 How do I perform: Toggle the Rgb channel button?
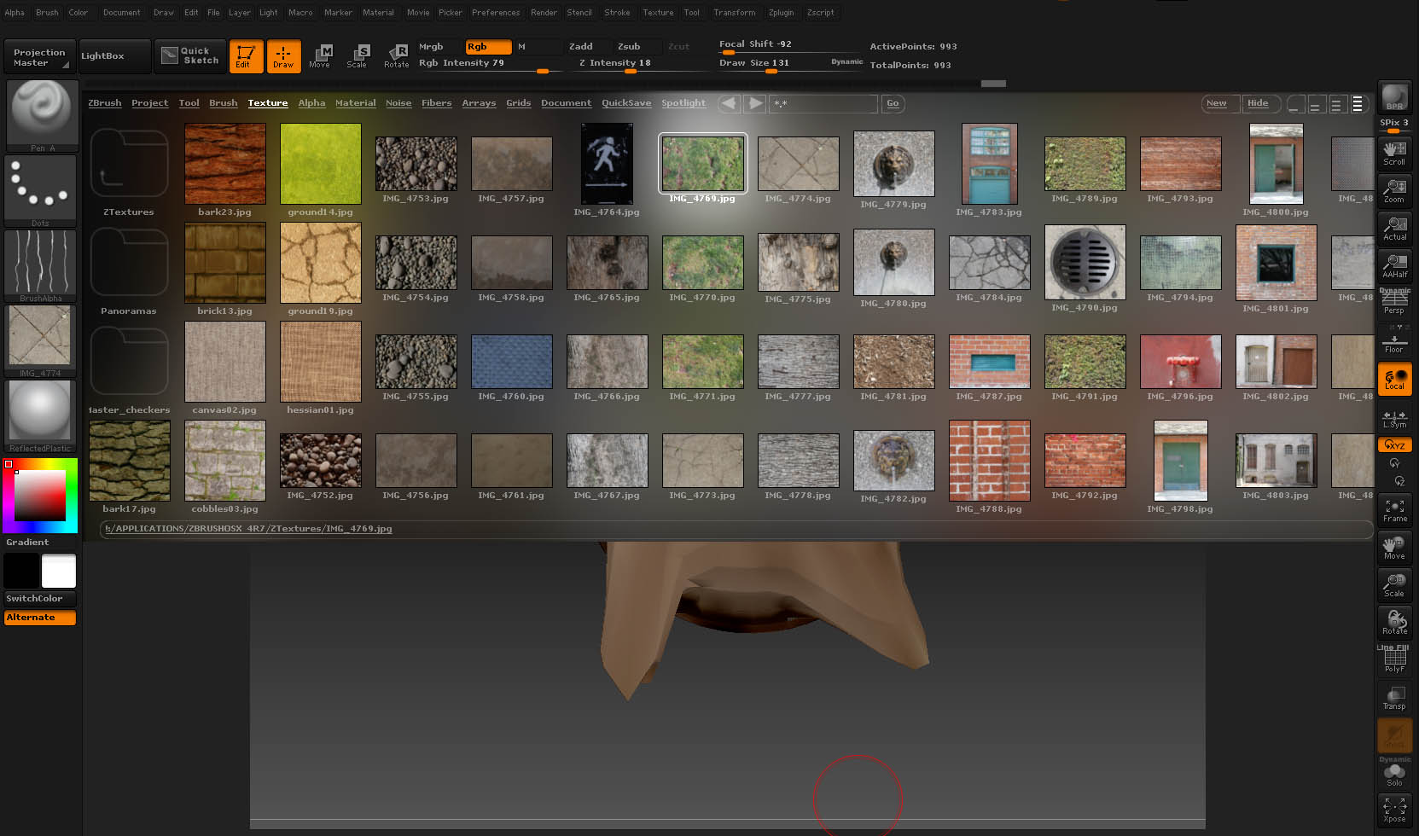488,47
